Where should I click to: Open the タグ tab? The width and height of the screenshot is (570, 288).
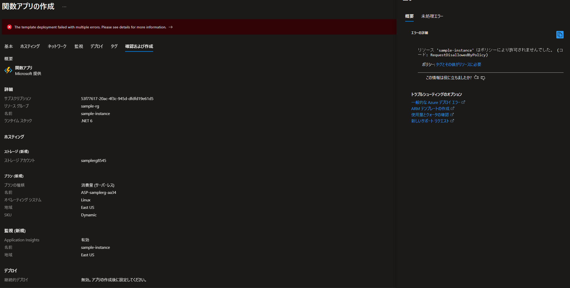coord(114,46)
